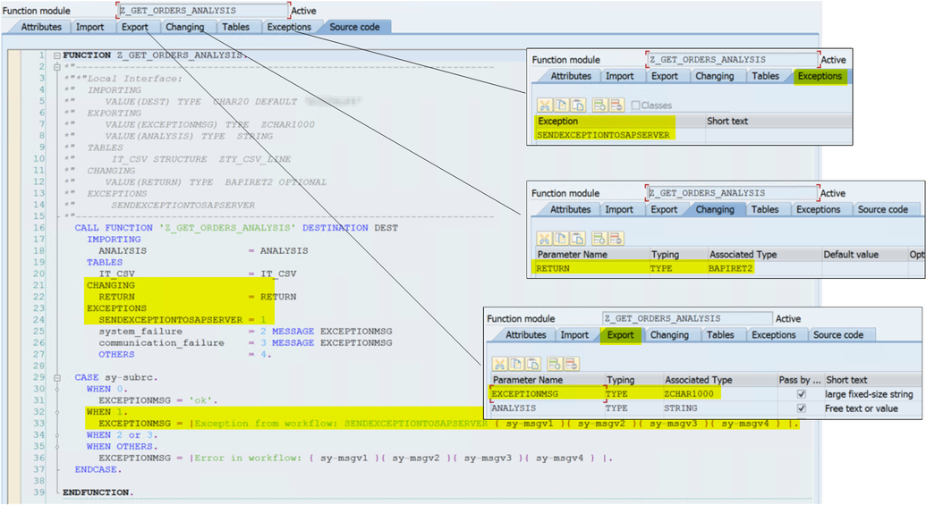Select the SENDEXCEPTIONTOSAPSERVER exception row
926x505 pixels.
point(602,135)
